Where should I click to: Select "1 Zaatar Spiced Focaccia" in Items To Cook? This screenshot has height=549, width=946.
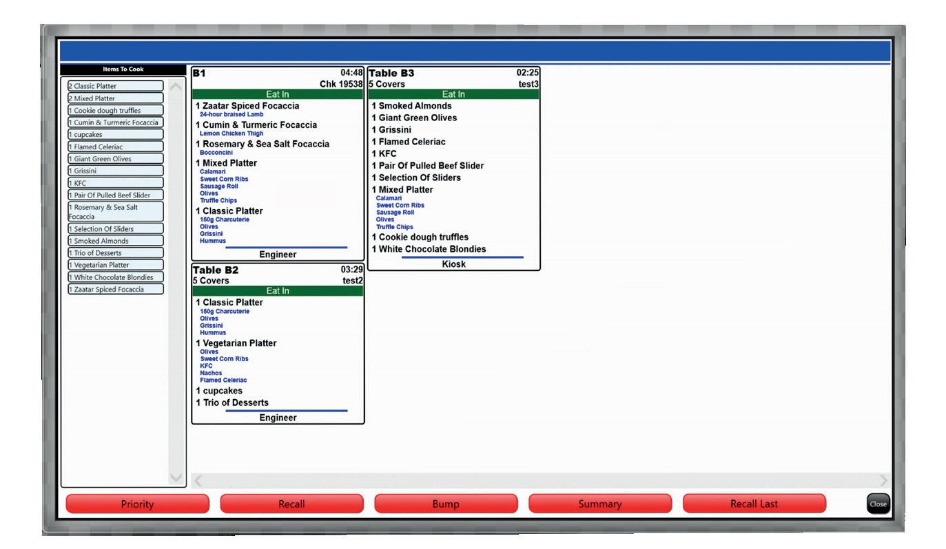pos(115,289)
